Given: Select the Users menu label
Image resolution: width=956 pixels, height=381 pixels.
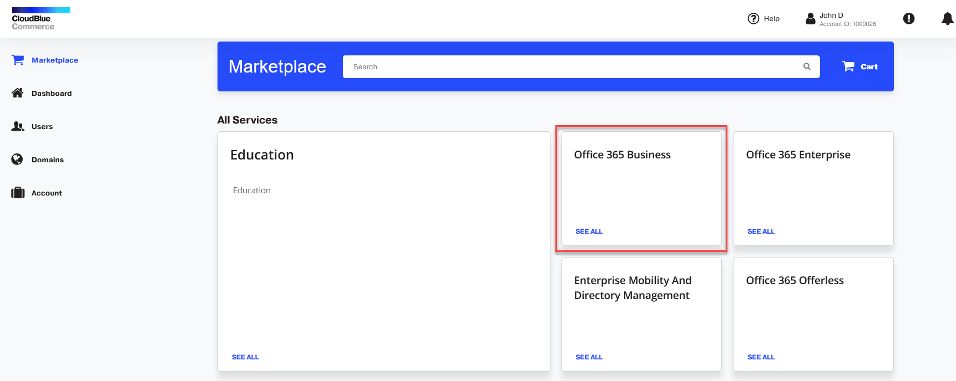Looking at the screenshot, I should pyautogui.click(x=42, y=127).
